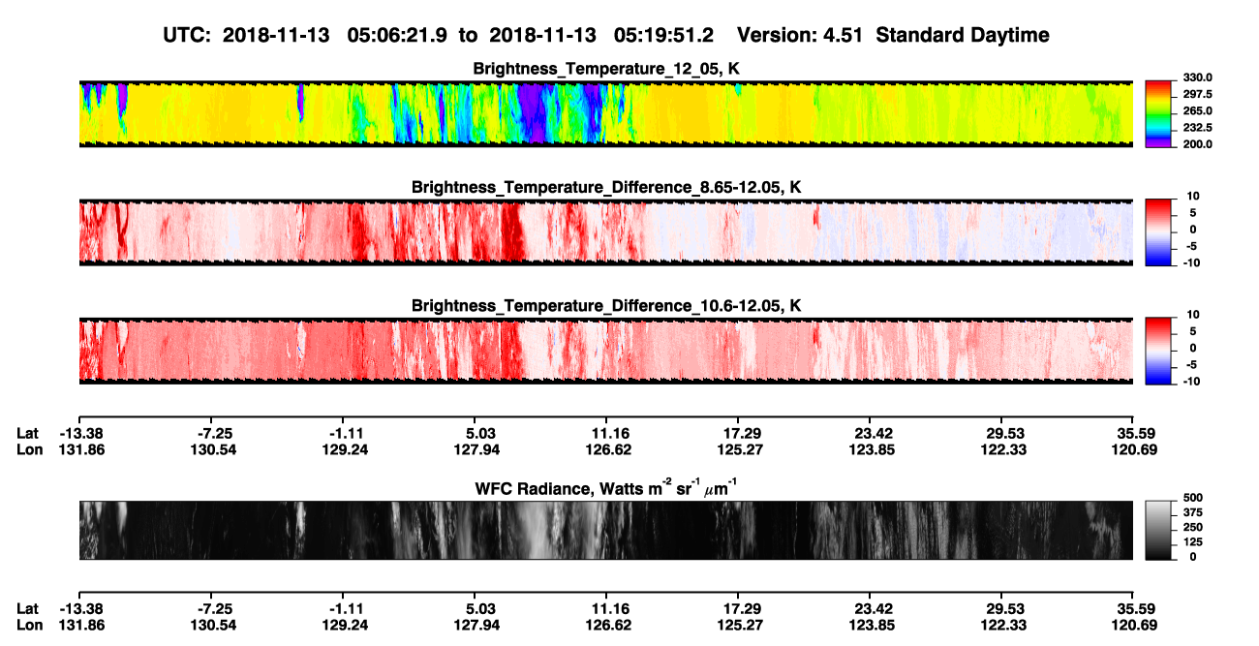Screen dimensions: 1259x646
Task: Click the 297.5 colorbar label
Action: coord(1198,95)
